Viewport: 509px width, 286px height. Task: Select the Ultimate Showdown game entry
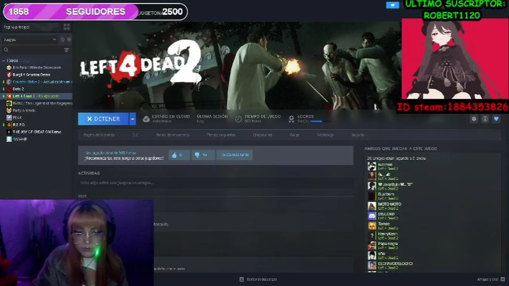pos(37,68)
